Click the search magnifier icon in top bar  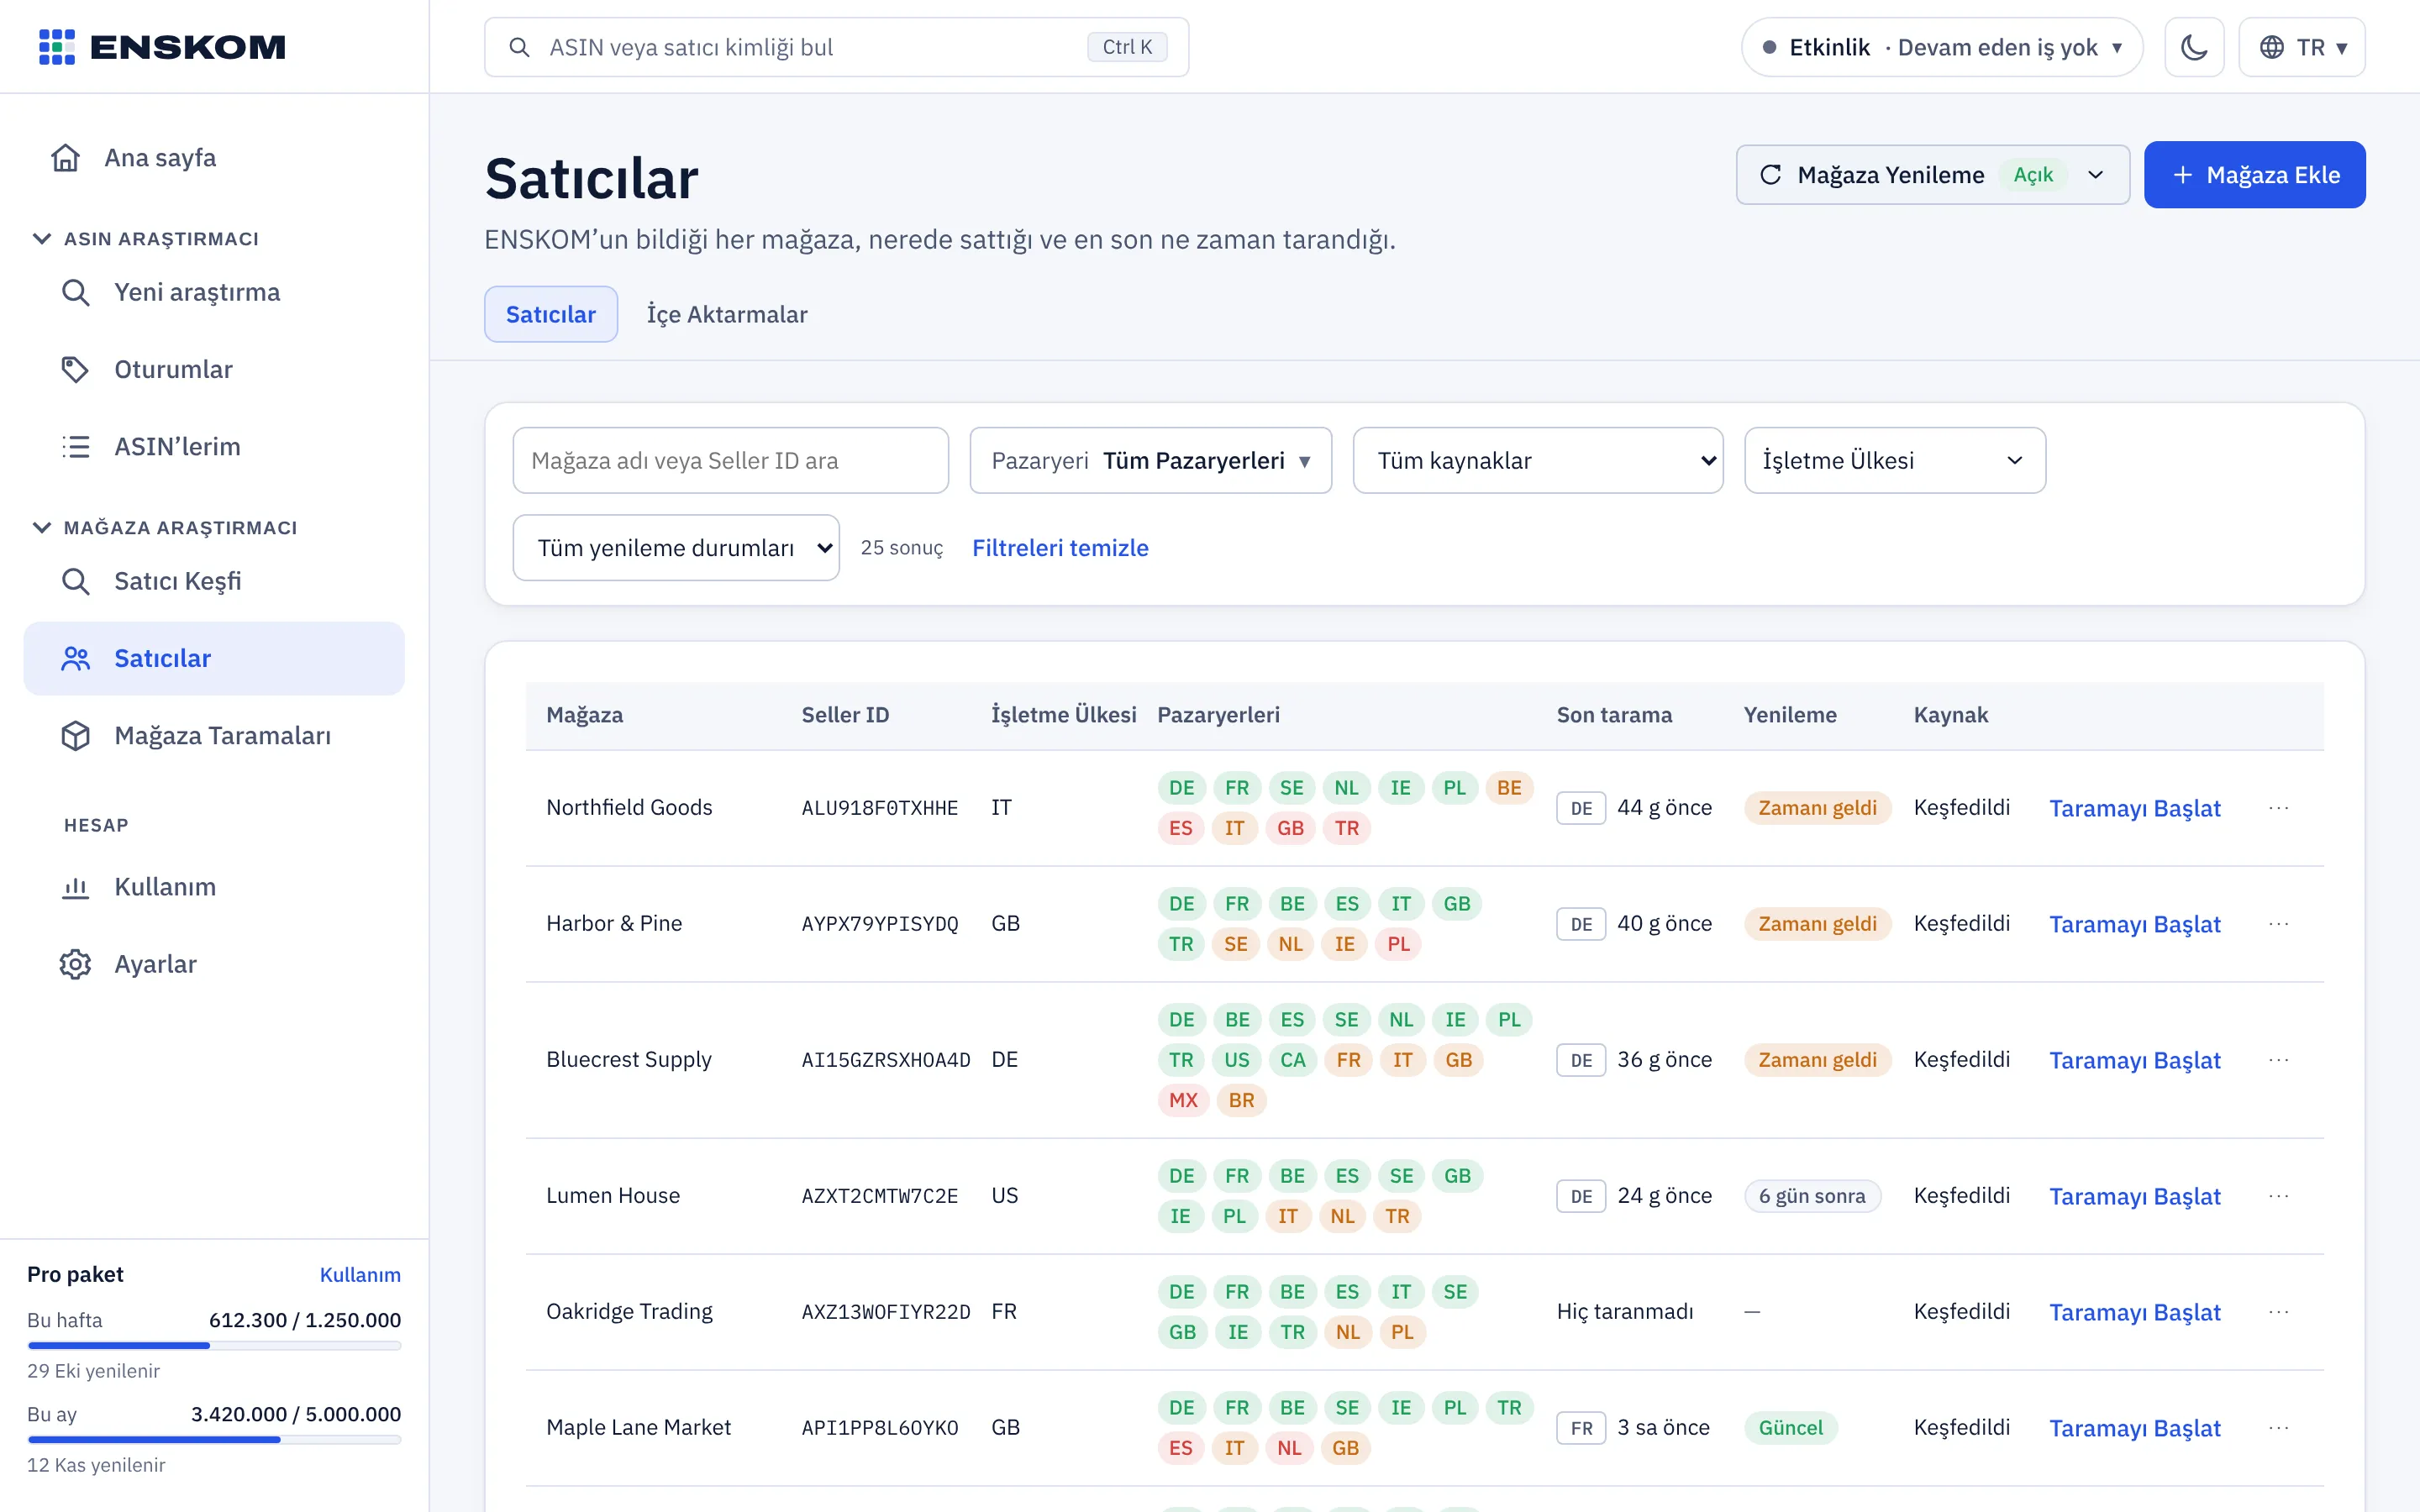(519, 47)
